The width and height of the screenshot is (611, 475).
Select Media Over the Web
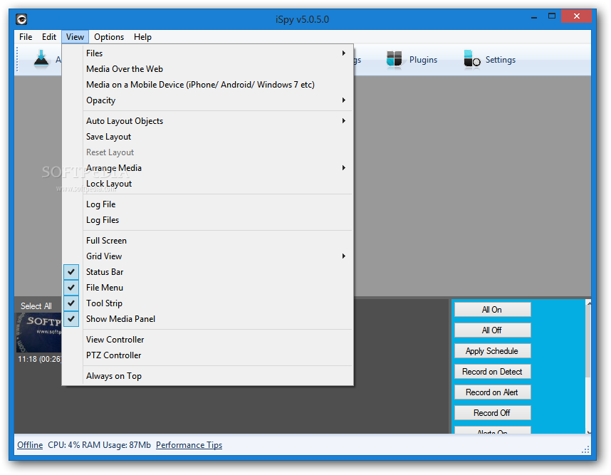(207, 69)
